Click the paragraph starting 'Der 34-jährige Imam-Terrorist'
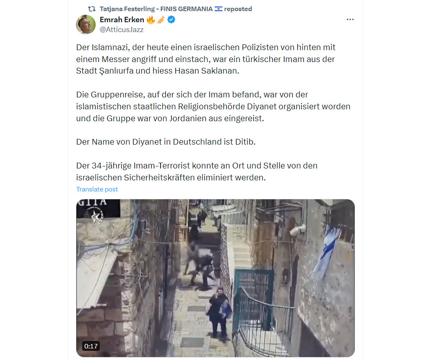The width and height of the screenshot is (431, 362). click(197, 172)
